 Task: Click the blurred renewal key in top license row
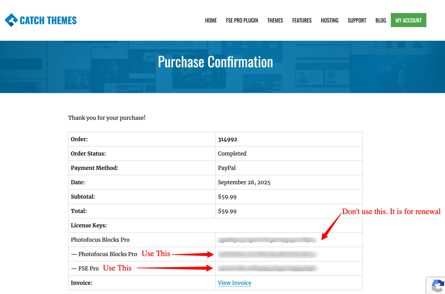tap(267, 240)
